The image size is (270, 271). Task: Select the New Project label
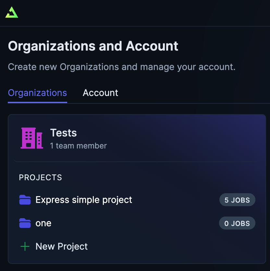pos(62,247)
